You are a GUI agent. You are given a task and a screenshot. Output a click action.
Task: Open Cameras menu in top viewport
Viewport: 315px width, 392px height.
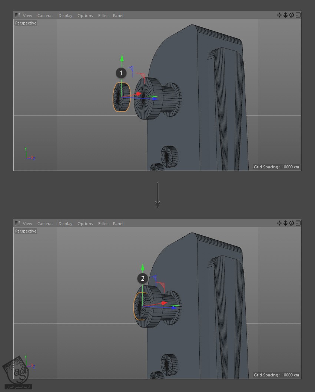pos(45,16)
